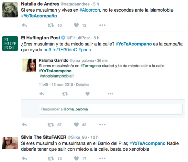
Task: Open more options on Paloma's tweet
Action: tap(110, 94)
